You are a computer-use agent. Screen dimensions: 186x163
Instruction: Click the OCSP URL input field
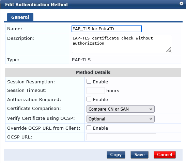point(121,137)
